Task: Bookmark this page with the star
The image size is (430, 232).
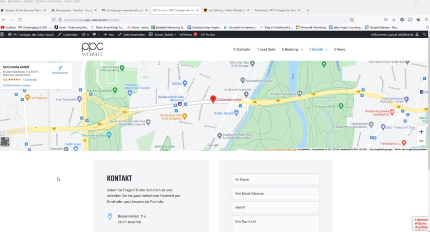Action: [352, 20]
